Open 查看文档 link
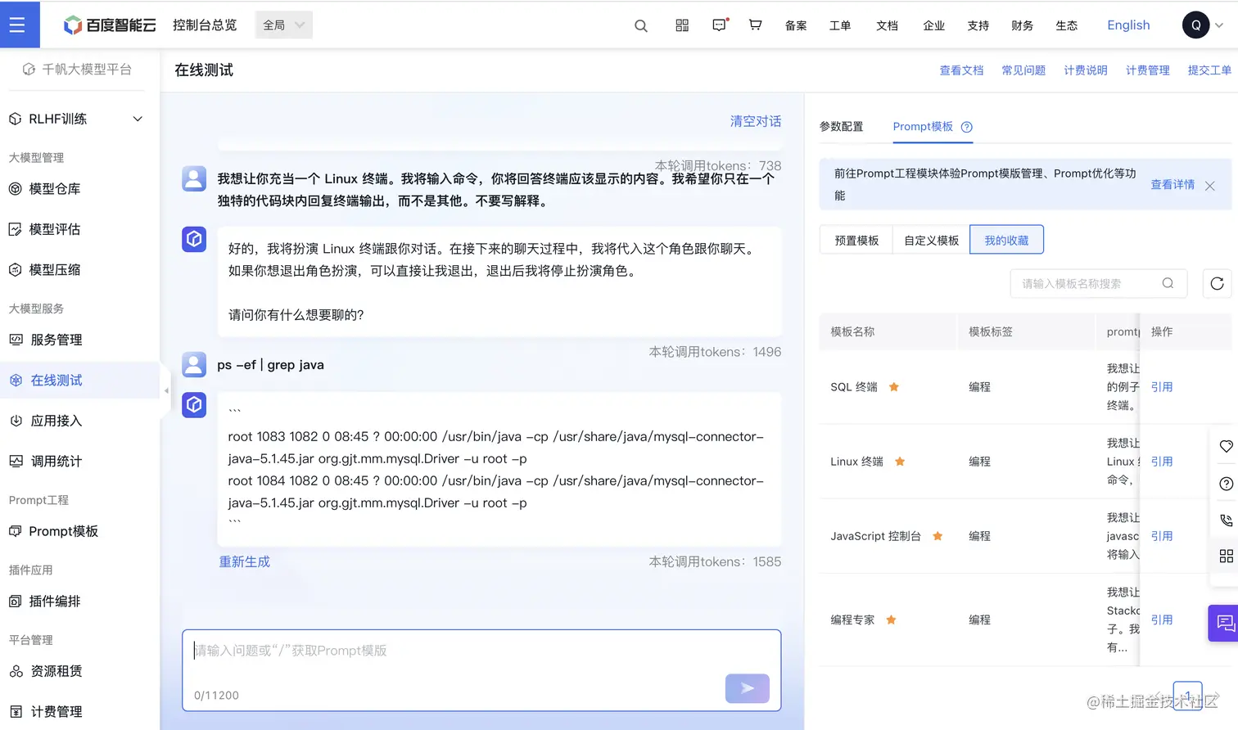 (x=961, y=70)
